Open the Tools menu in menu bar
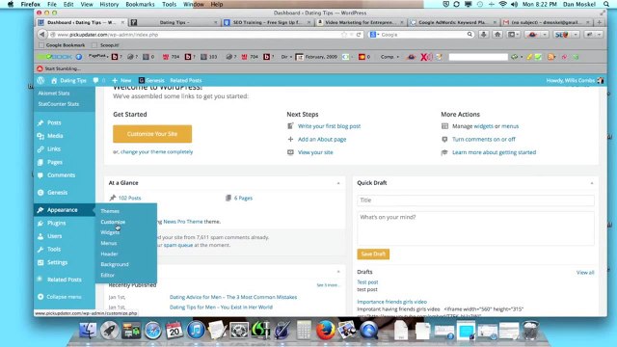 point(169,4)
